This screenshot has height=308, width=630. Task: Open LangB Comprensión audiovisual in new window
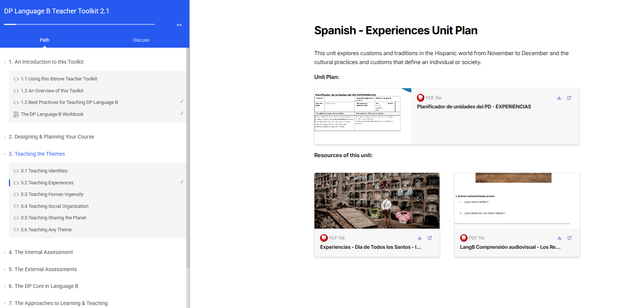(569, 238)
